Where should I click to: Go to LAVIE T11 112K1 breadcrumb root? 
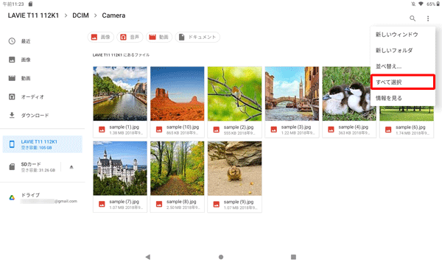pos(33,15)
